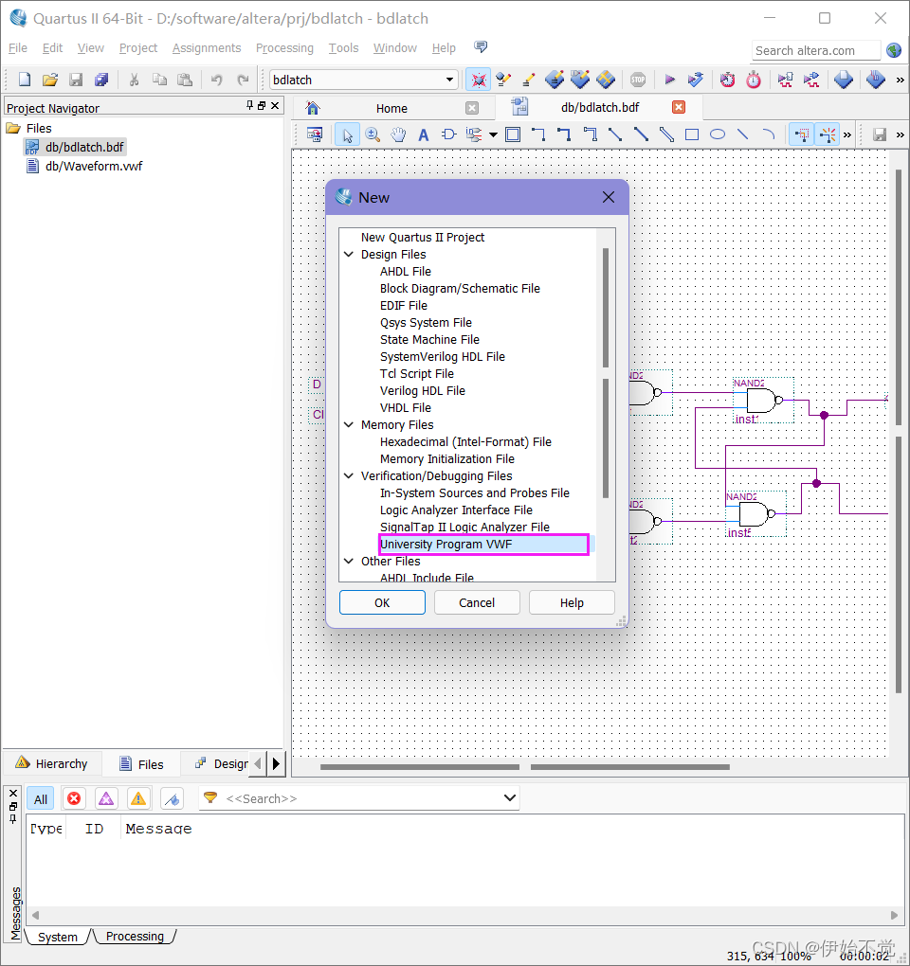Select the Hand drag tool

coord(398,134)
